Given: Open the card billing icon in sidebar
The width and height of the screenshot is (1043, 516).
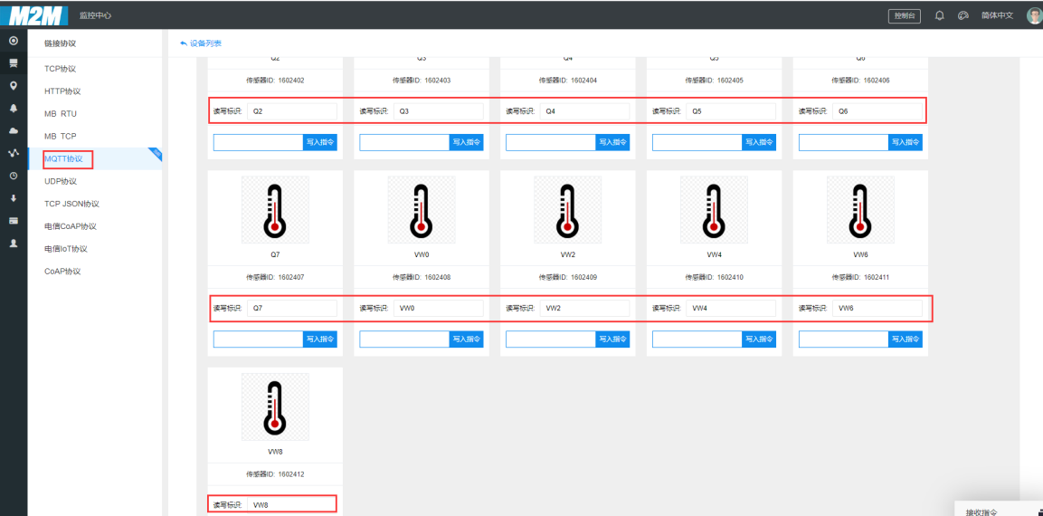Looking at the screenshot, I should click(14, 220).
